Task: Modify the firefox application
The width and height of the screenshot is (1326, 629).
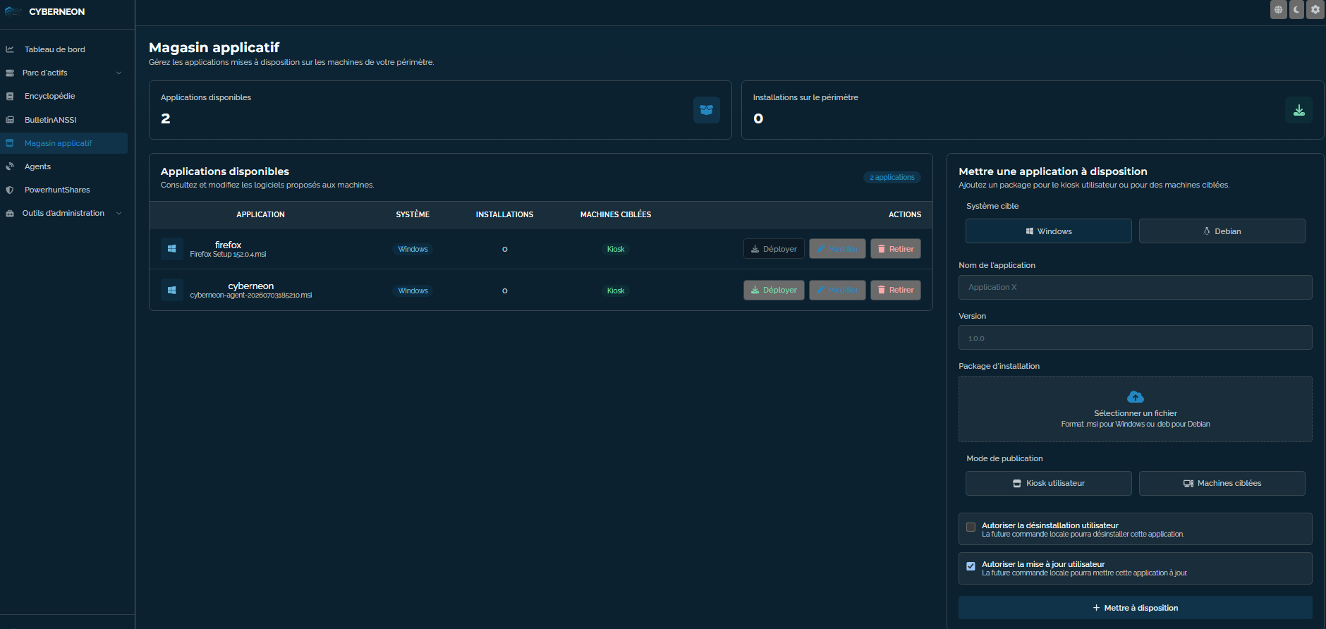Action: [837, 249]
